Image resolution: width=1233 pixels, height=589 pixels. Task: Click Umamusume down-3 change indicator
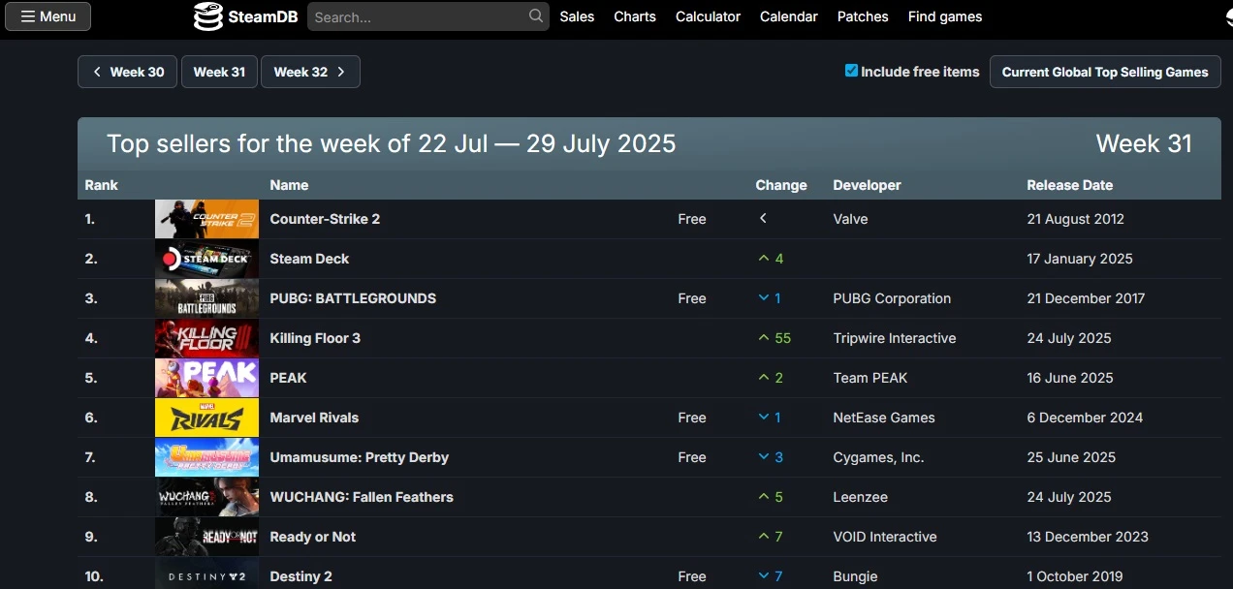(x=770, y=457)
